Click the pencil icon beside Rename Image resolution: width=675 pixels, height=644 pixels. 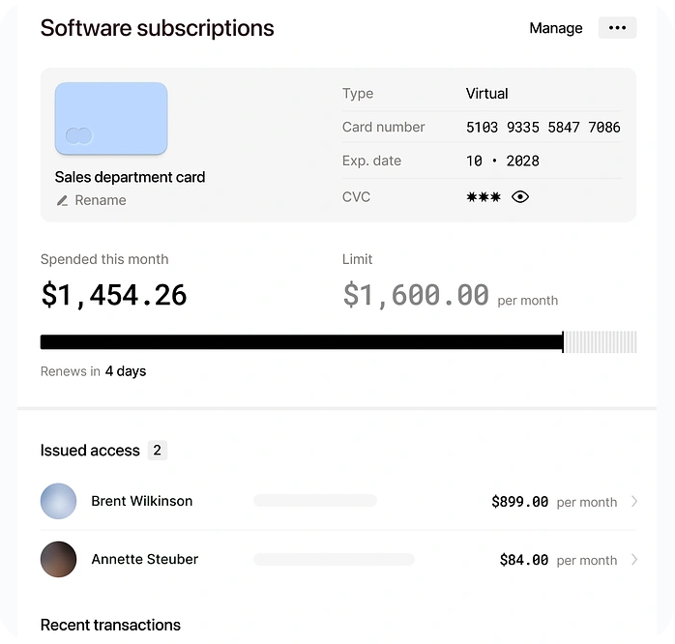pos(62,200)
